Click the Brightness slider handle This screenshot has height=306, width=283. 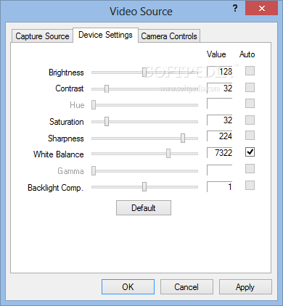coord(144,72)
